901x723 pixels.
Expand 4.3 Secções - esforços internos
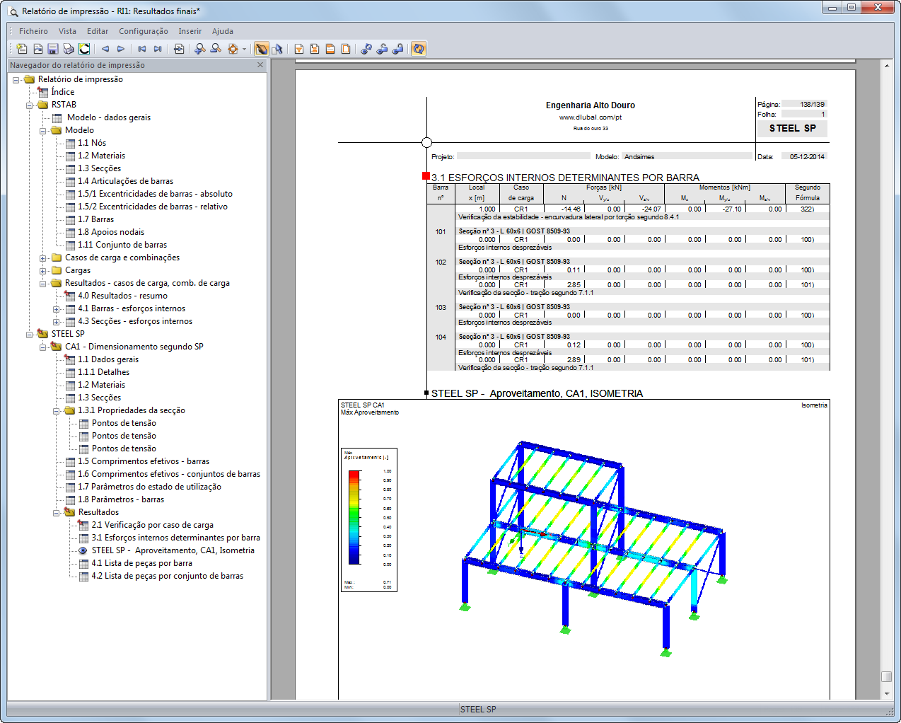click(x=57, y=321)
